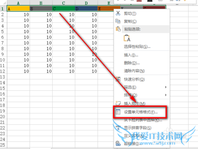This screenshot has height=149, width=198.
Task: Click the 插入批注(M) insert comment icon
Action: point(118,103)
